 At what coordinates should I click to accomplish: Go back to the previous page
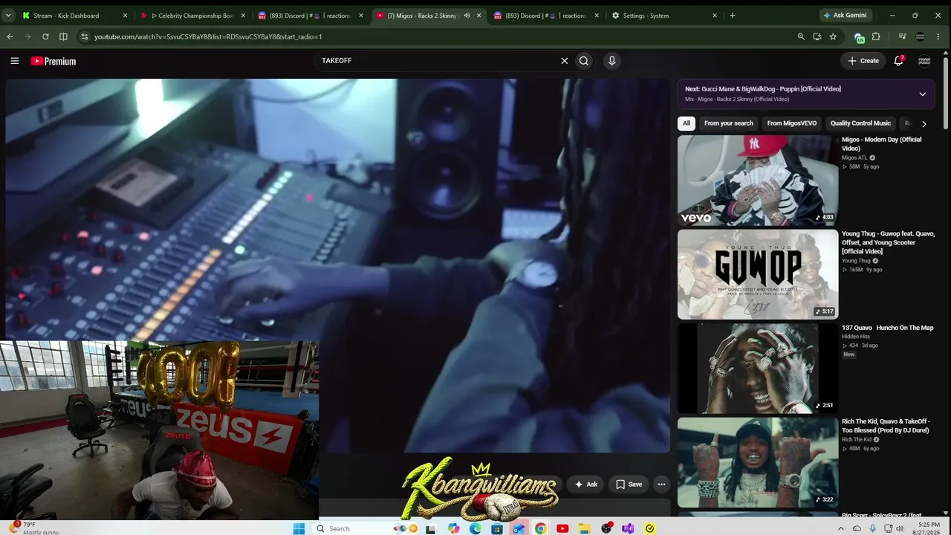point(10,36)
